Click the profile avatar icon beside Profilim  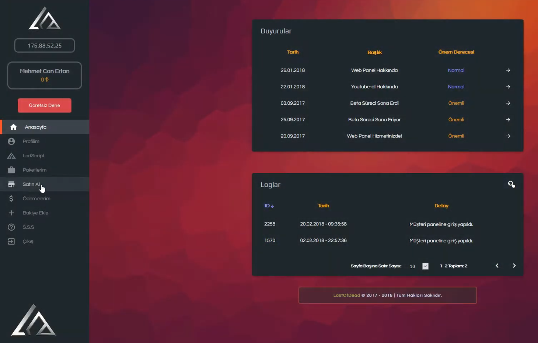point(11,141)
